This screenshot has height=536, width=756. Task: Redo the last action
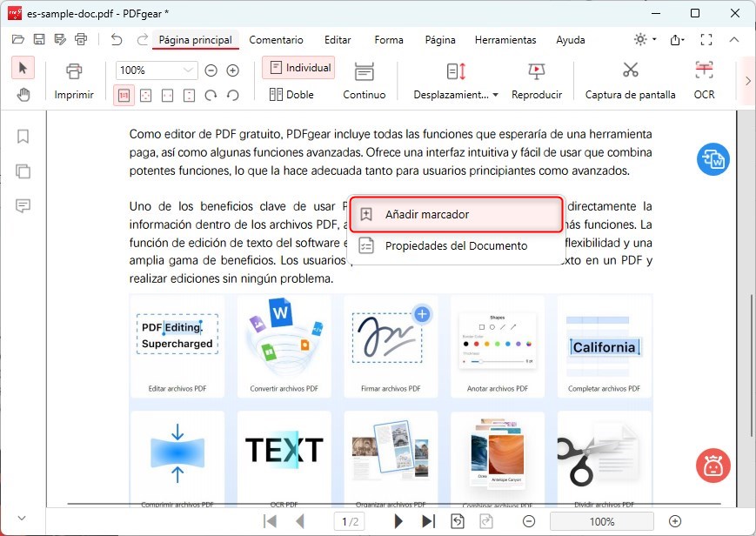[x=142, y=39]
